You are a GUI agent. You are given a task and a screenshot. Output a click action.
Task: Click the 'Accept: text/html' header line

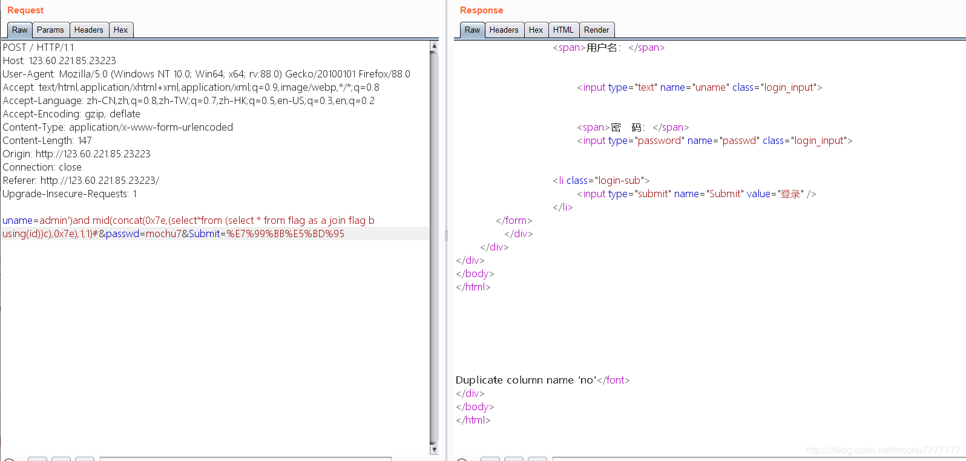tap(191, 87)
